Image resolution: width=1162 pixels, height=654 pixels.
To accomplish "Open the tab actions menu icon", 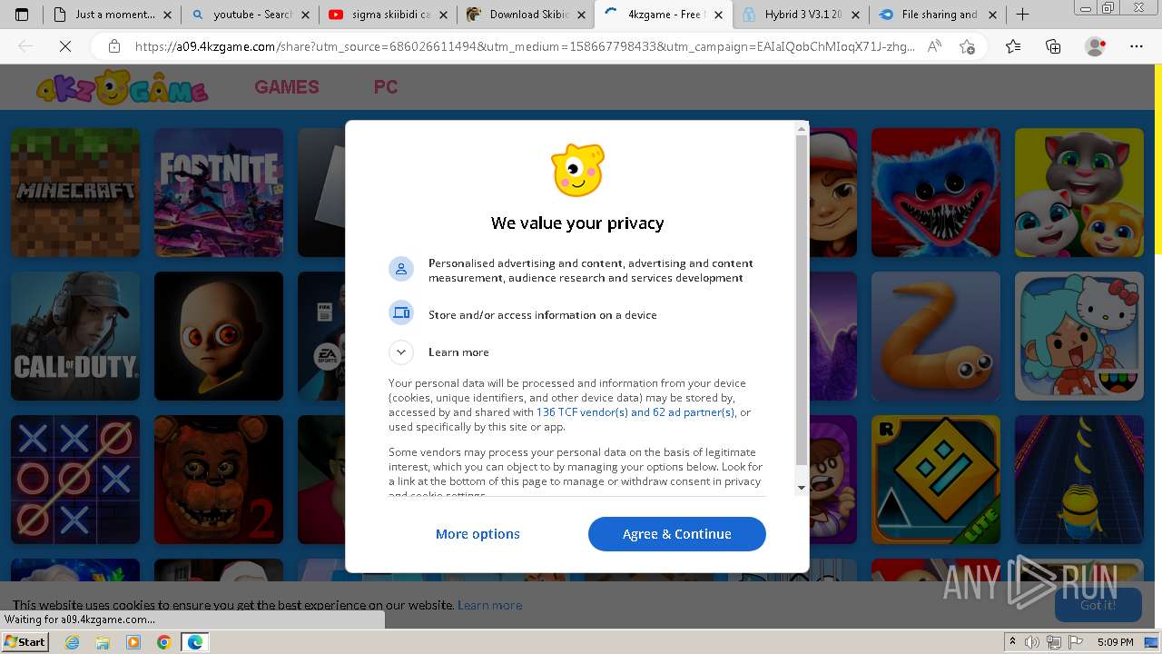I will coord(22,15).
